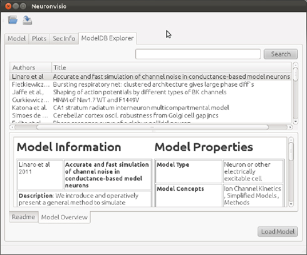The height and width of the screenshot is (255, 307).
Task: Click the 'Linaro et al 2011' info cell
Action: pyautogui.click(x=40, y=174)
